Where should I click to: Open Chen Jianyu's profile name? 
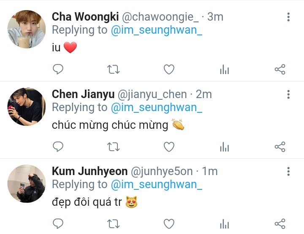(83, 94)
